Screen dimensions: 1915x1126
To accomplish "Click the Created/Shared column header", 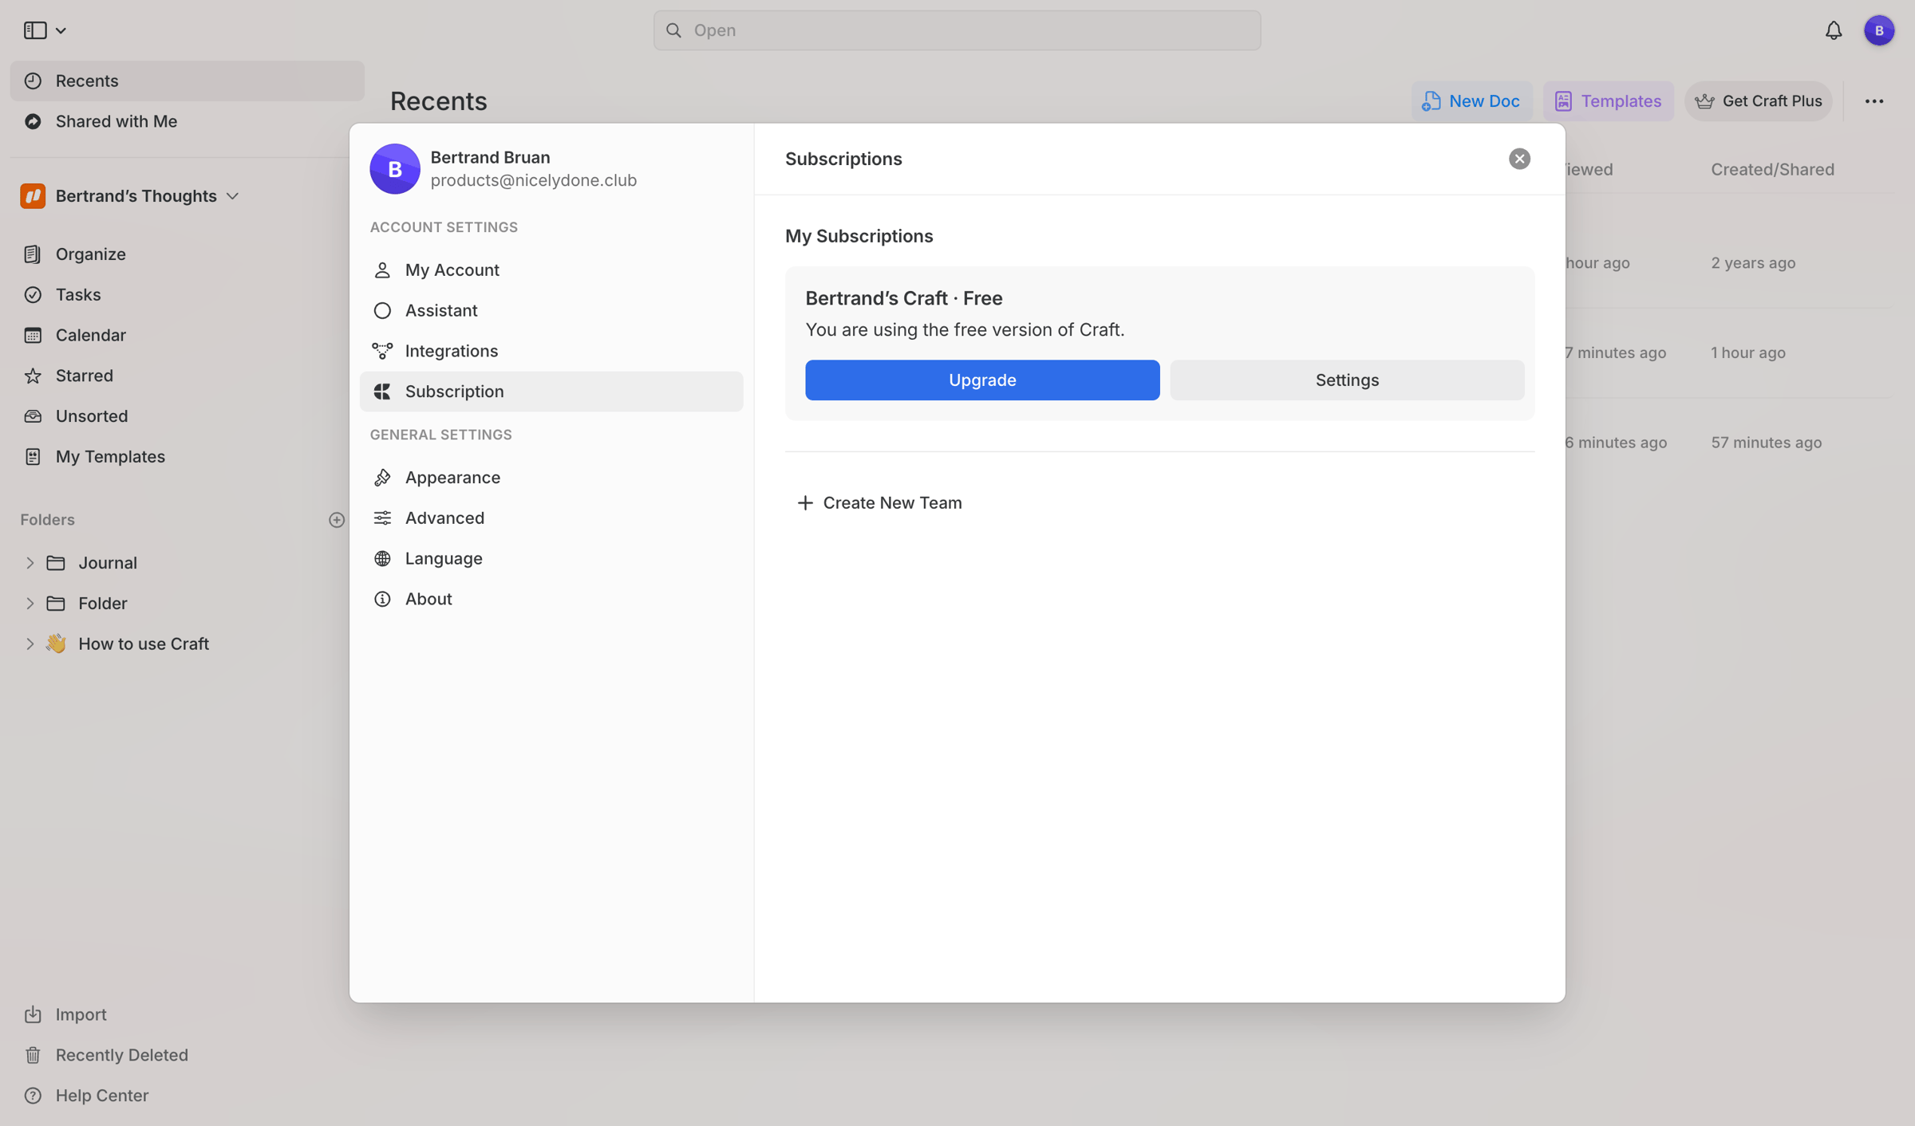I will (1772, 170).
